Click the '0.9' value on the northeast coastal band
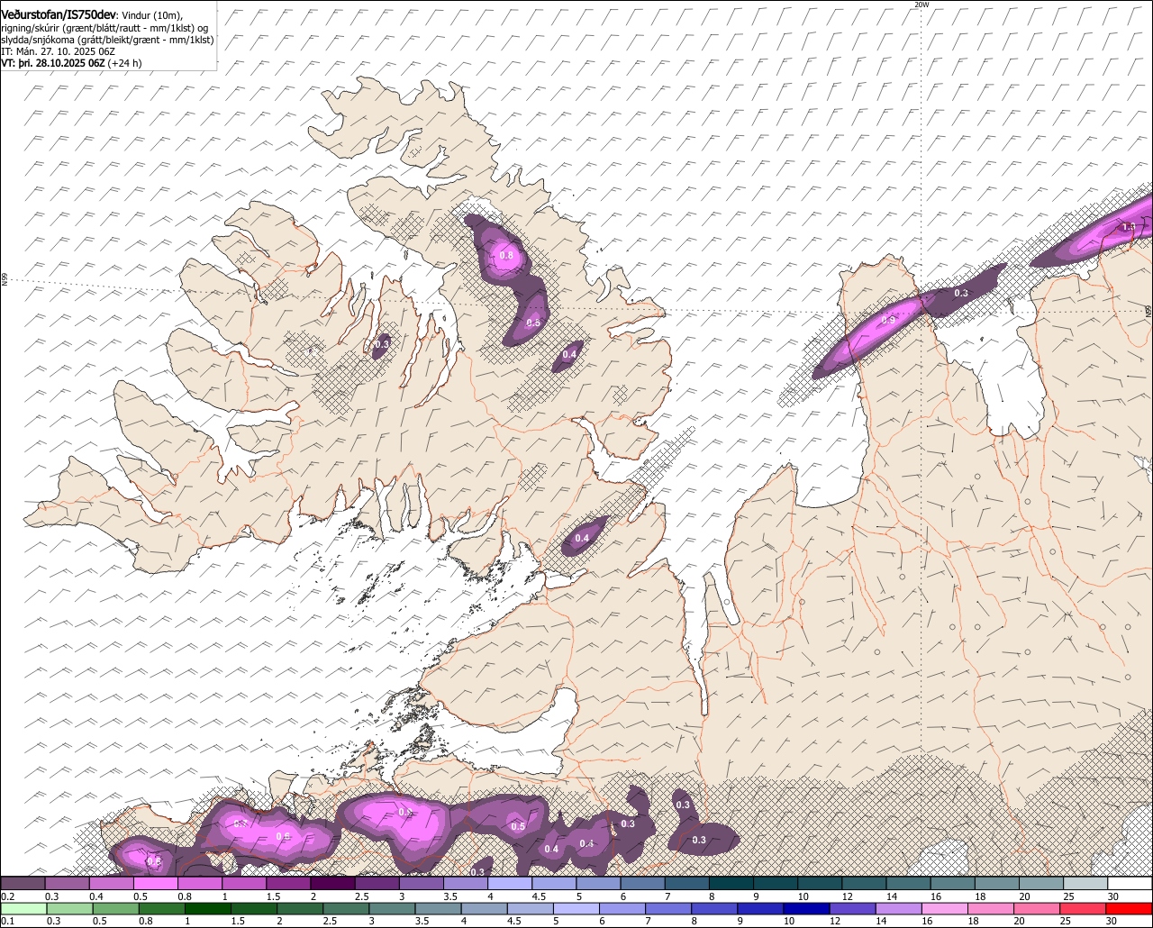Viewport: 1153px width, 928px height. 888,320
